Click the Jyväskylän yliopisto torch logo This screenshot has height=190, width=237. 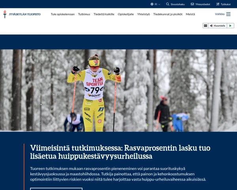pos(5,14)
